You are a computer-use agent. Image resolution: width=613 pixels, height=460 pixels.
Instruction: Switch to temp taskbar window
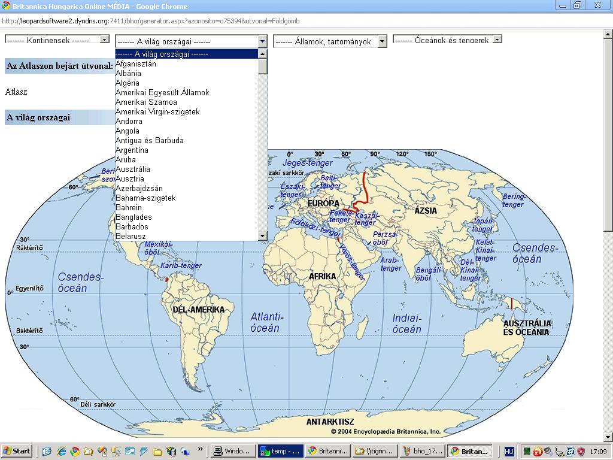click(280, 451)
